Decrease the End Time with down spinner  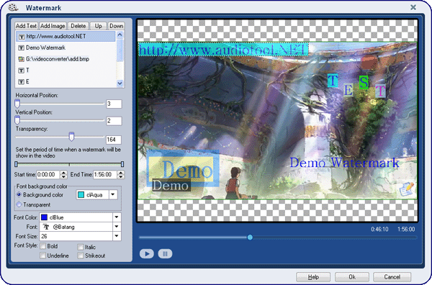121,177
